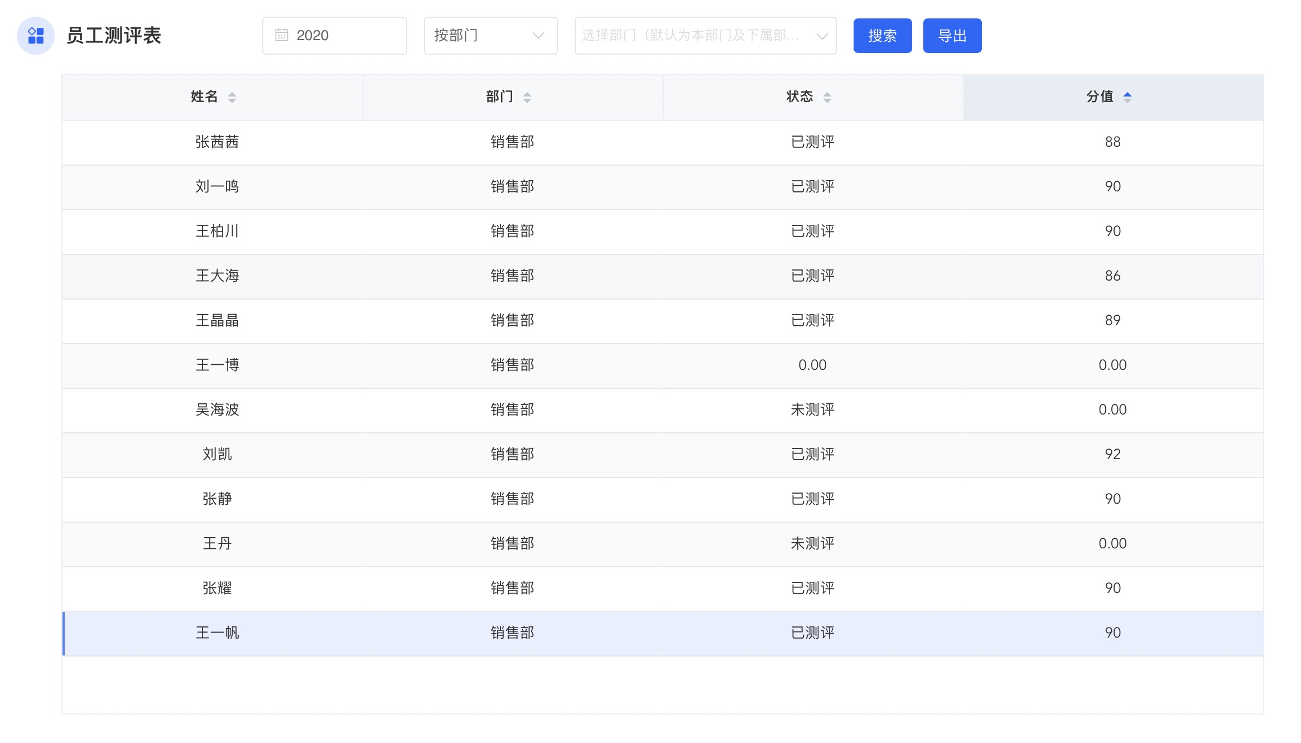The width and height of the screenshot is (1301, 743).
Task: Select the 张茜茜 name cell
Action: point(217,142)
